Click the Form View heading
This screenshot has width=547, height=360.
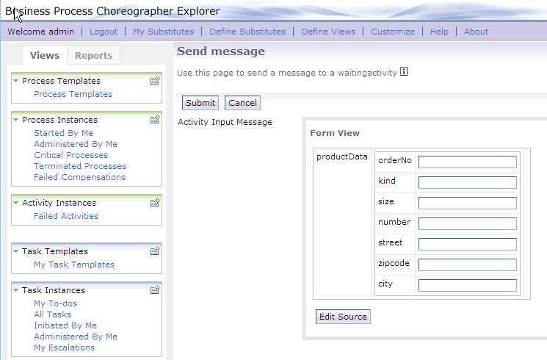click(335, 133)
